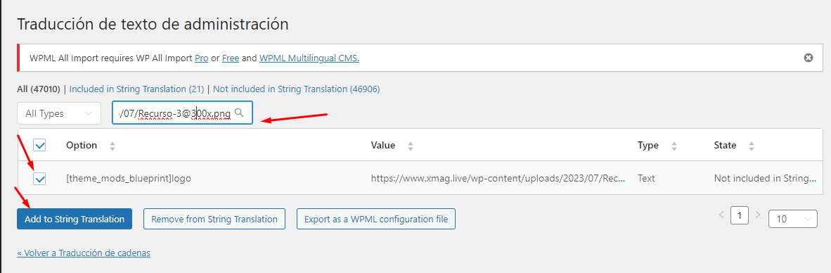
Task: Click the search magnifier icon
Action: point(239,113)
